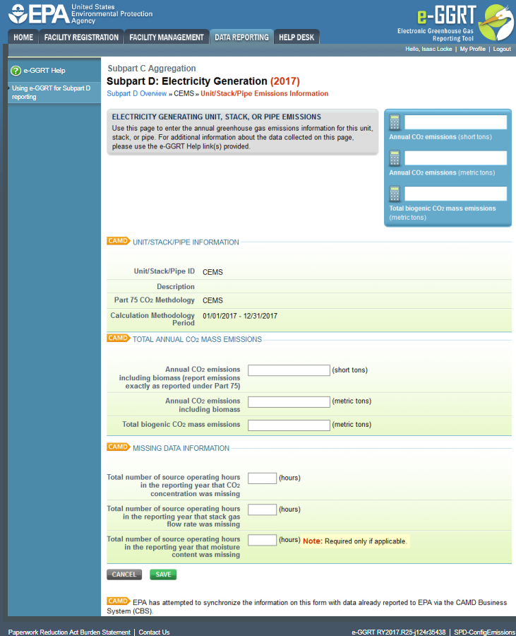
Task: Open Using e-GGRT for Subpart D reporting
Action: point(51,93)
